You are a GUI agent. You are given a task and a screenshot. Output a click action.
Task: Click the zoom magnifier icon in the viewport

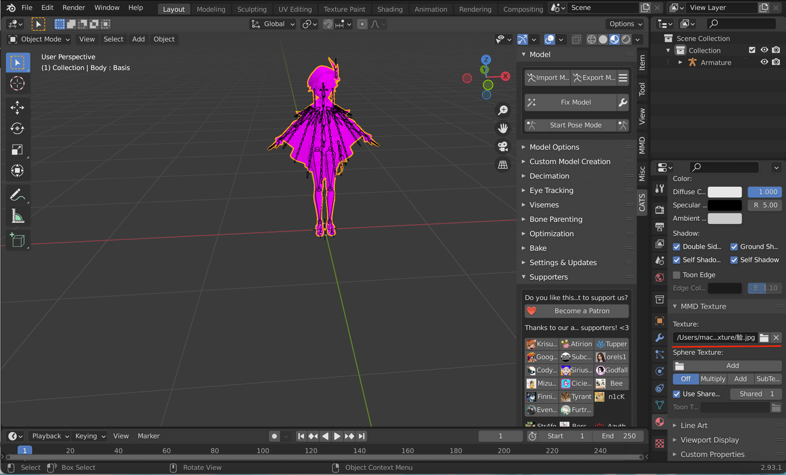503,110
